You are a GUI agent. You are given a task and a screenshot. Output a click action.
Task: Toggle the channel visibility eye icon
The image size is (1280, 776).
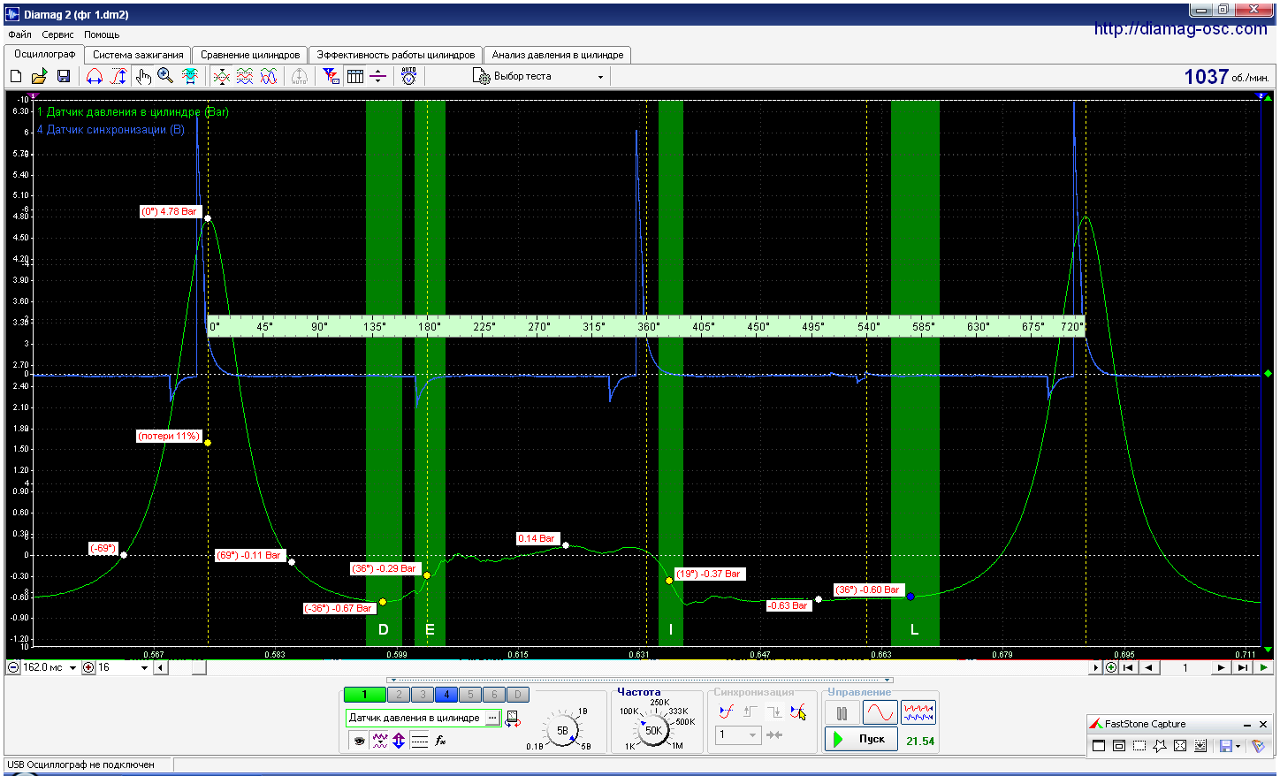click(359, 741)
